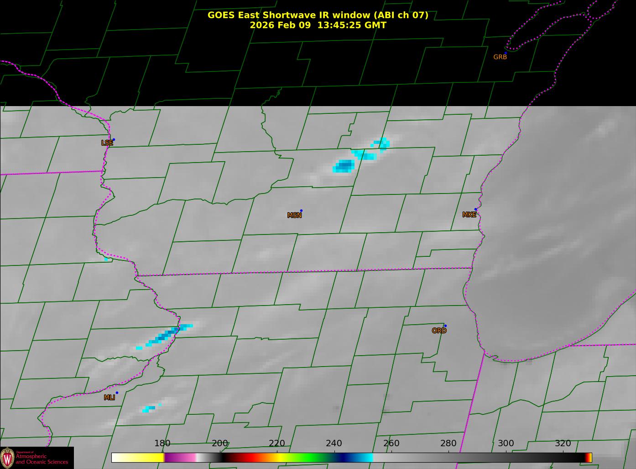636x469 pixels.
Task: Click the blue dot marking LSE station
Action: click(x=114, y=140)
